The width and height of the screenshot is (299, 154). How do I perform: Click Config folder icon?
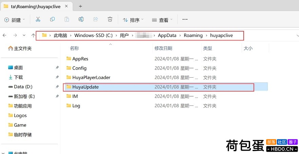69,68
